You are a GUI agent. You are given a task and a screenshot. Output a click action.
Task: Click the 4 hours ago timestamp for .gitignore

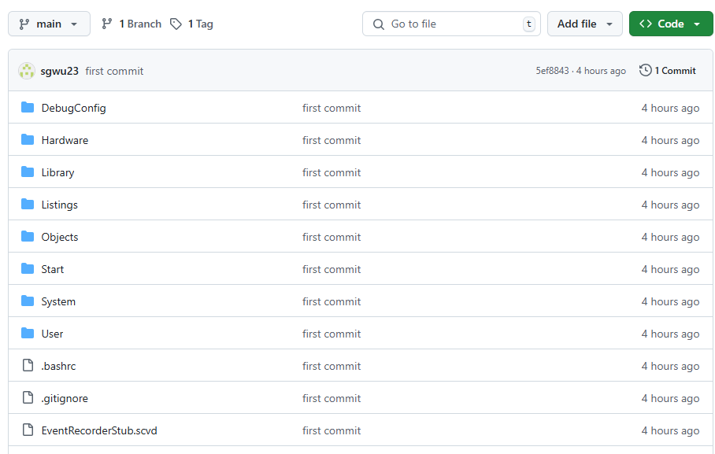tap(670, 399)
